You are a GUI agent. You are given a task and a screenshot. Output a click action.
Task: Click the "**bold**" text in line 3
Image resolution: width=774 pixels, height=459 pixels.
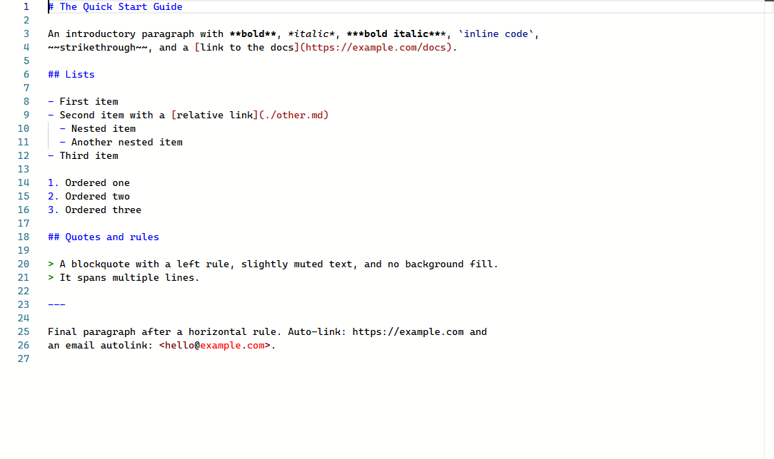253,34
